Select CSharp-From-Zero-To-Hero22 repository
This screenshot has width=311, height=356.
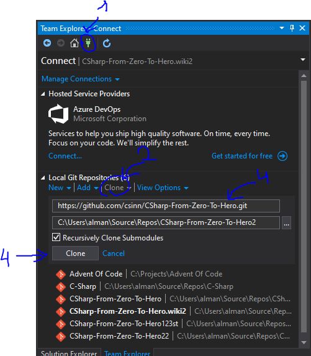click(174, 336)
